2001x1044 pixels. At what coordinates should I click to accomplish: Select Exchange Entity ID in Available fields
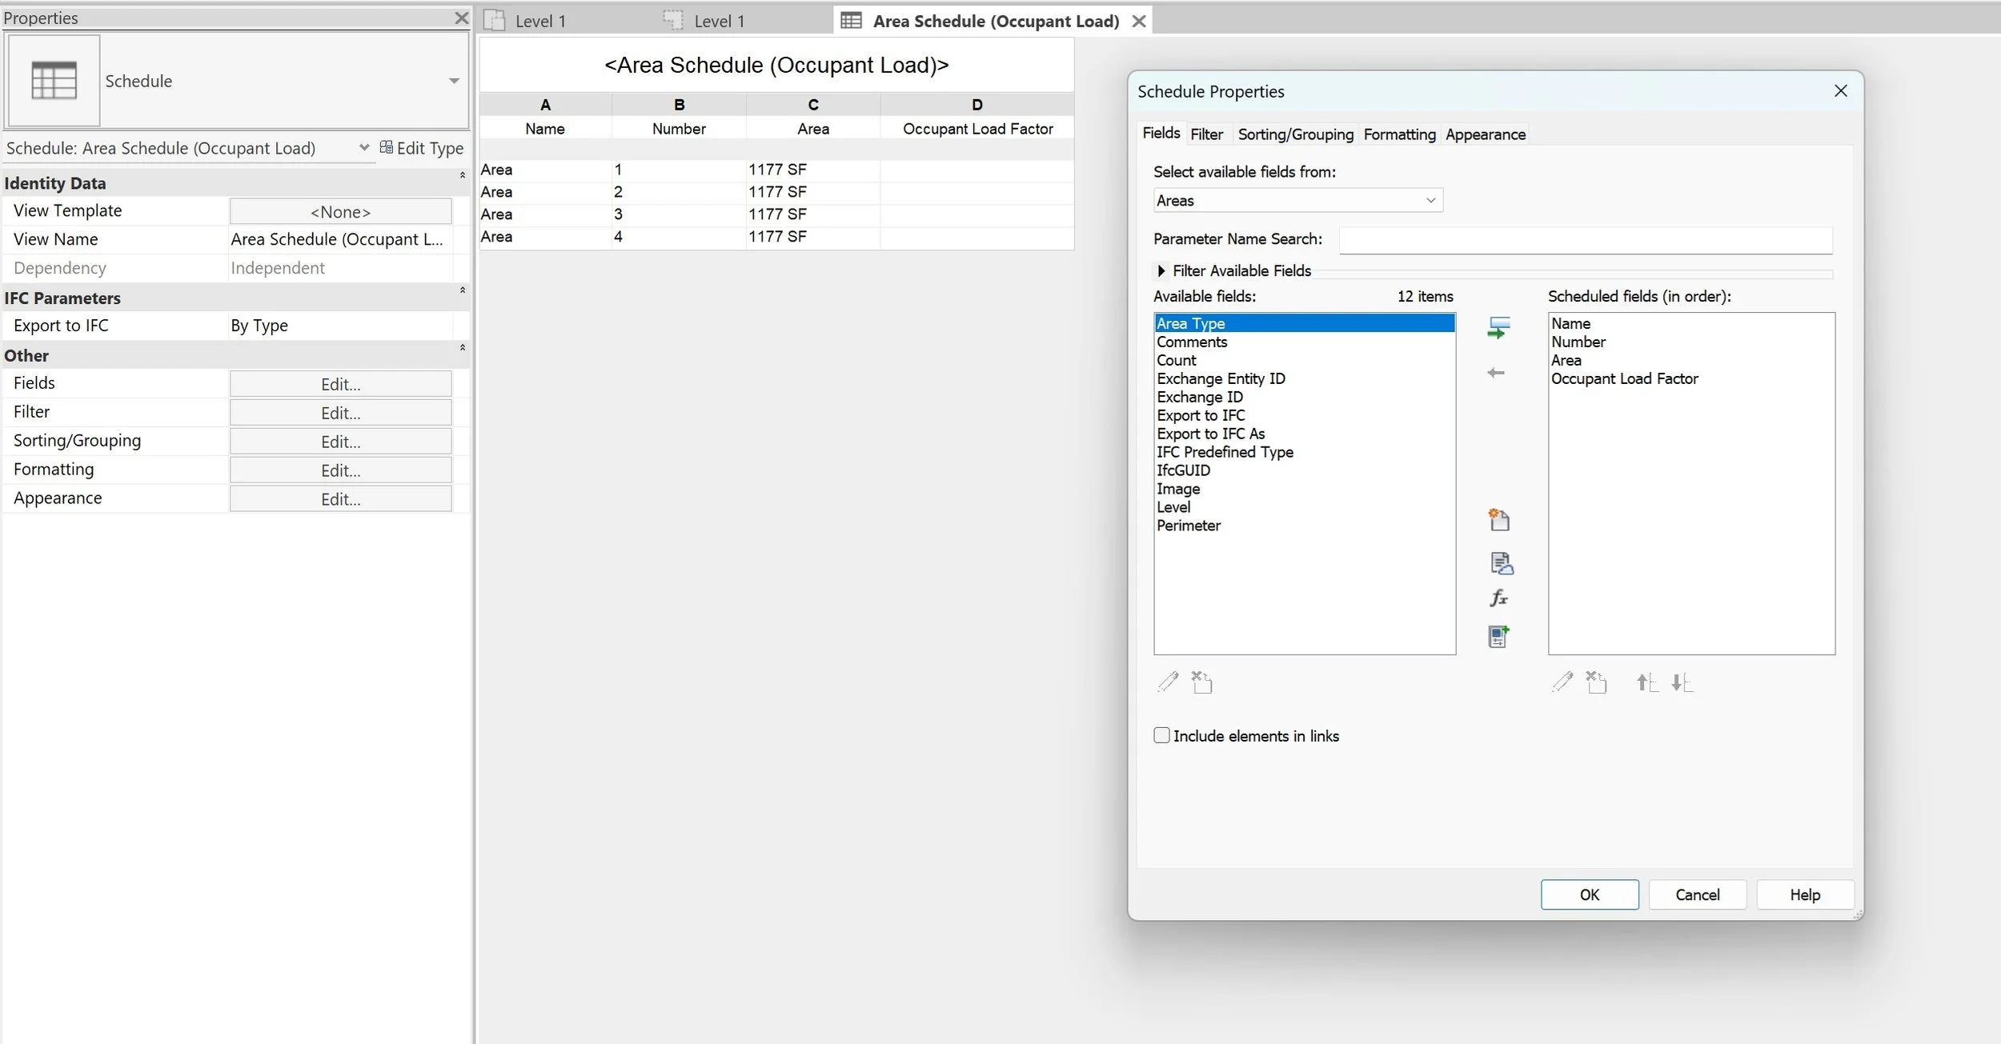pos(1304,378)
